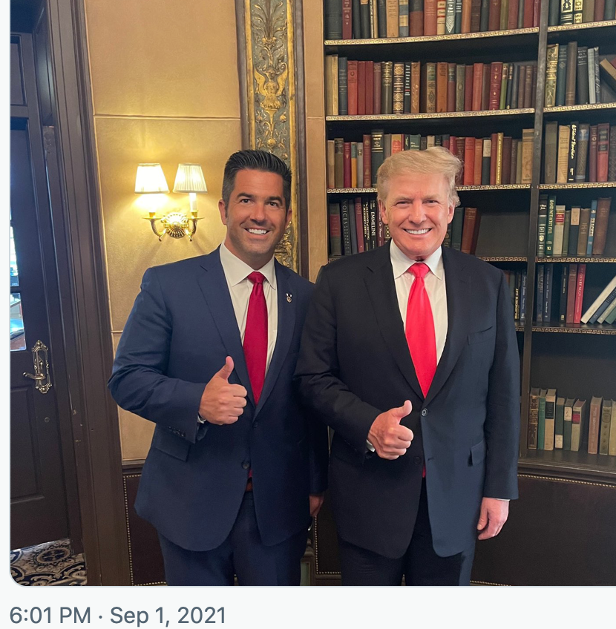616x629 pixels.
Task: Click the lapel pin on the navy suit
Action: pos(289,297)
